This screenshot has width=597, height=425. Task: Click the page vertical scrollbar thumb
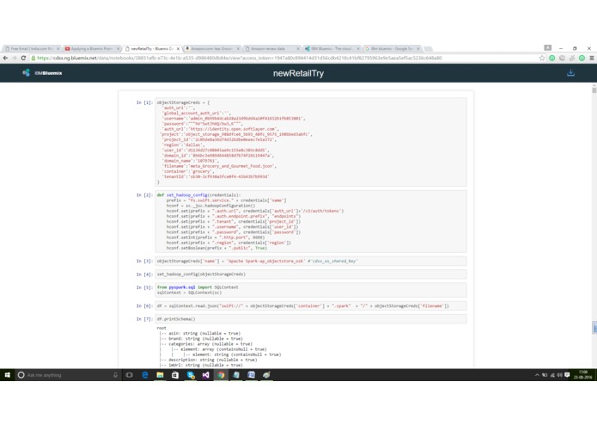click(x=594, y=90)
